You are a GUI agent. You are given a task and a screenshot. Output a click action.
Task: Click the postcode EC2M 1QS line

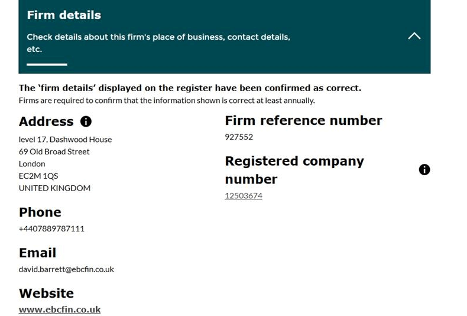tap(38, 176)
